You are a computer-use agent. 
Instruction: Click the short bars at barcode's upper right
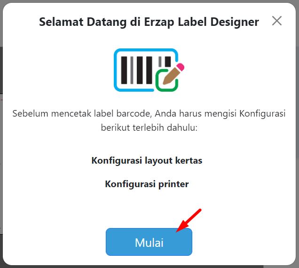(165, 62)
